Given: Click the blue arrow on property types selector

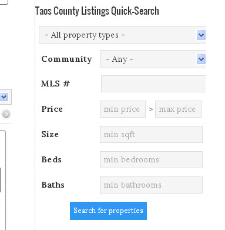Looking at the screenshot, I should [201, 35].
